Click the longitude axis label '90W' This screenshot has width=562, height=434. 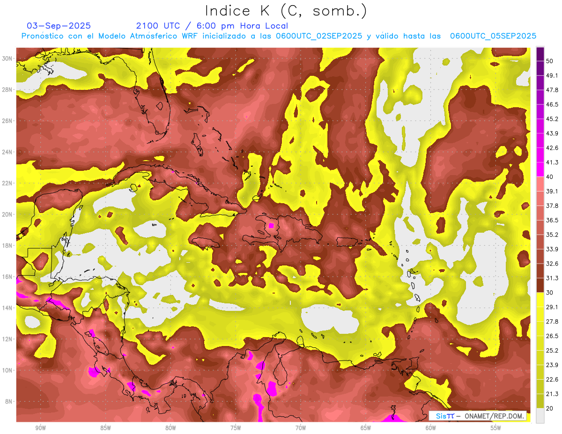pyautogui.click(x=40, y=428)
